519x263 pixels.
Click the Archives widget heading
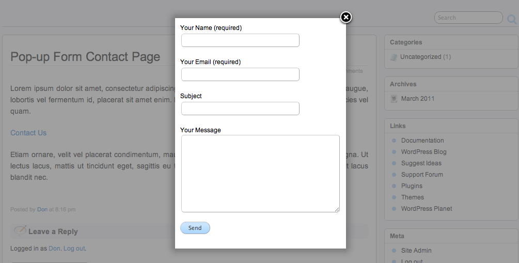403,84
